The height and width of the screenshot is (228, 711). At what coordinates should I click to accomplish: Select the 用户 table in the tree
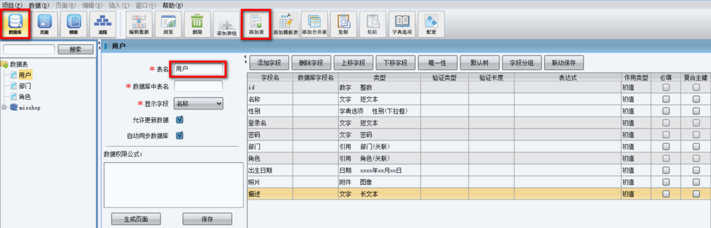(x=25, y=75)
